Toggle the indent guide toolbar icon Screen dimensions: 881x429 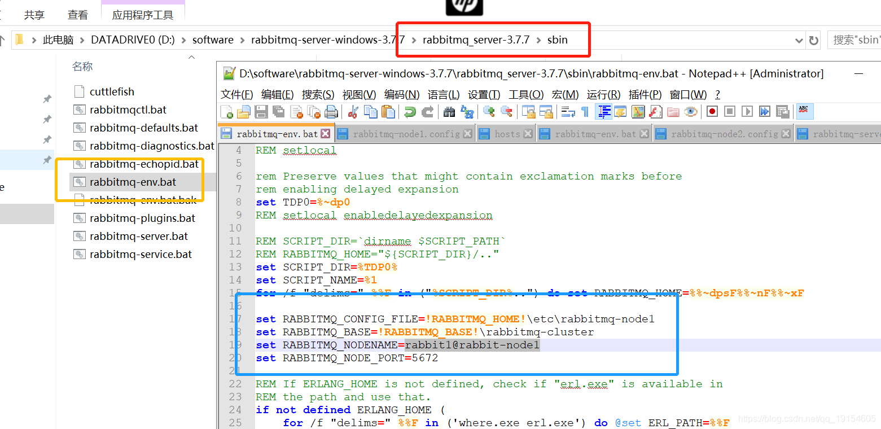pyautogui.click(x=603, y=112)
